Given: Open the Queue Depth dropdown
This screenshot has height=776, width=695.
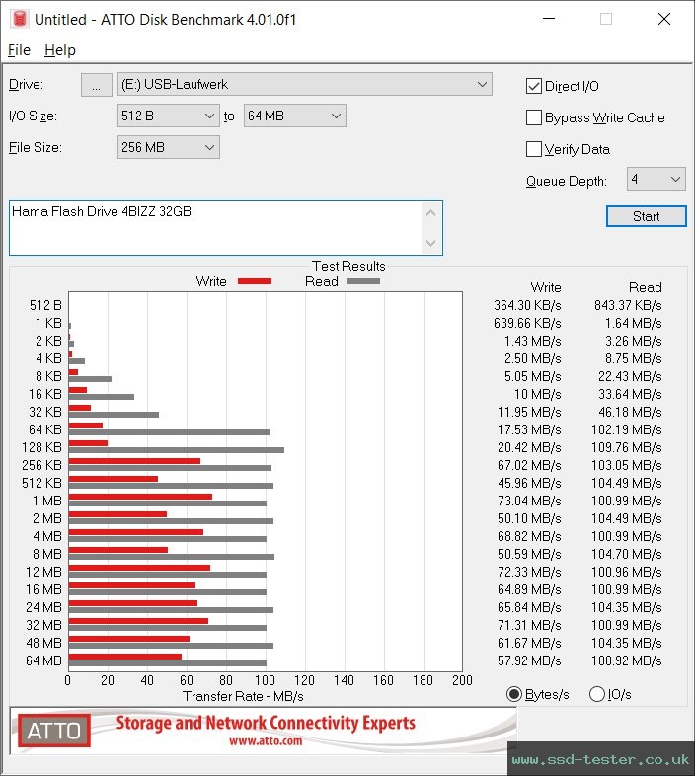Looking at the screenshot, I should (x=656, y=179).
